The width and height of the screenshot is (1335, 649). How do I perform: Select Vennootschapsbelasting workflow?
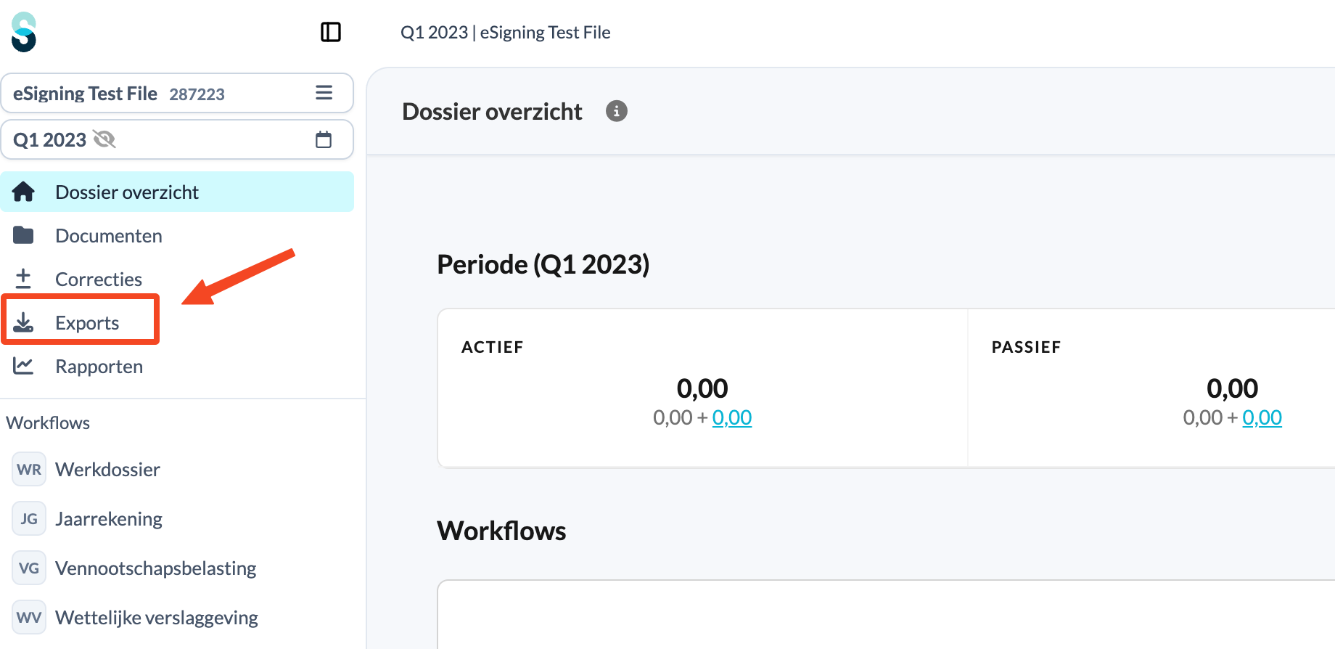[x=155, y=568]
